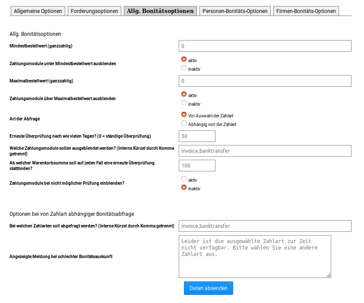Select the Allg. Bonitätsoptionen tab
This screenshot has height=303, width=364.
[x=160, y=11]
